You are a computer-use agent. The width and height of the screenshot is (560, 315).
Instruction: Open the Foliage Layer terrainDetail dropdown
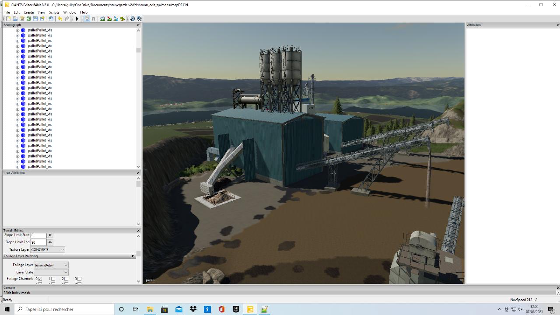tap(51, 265)
